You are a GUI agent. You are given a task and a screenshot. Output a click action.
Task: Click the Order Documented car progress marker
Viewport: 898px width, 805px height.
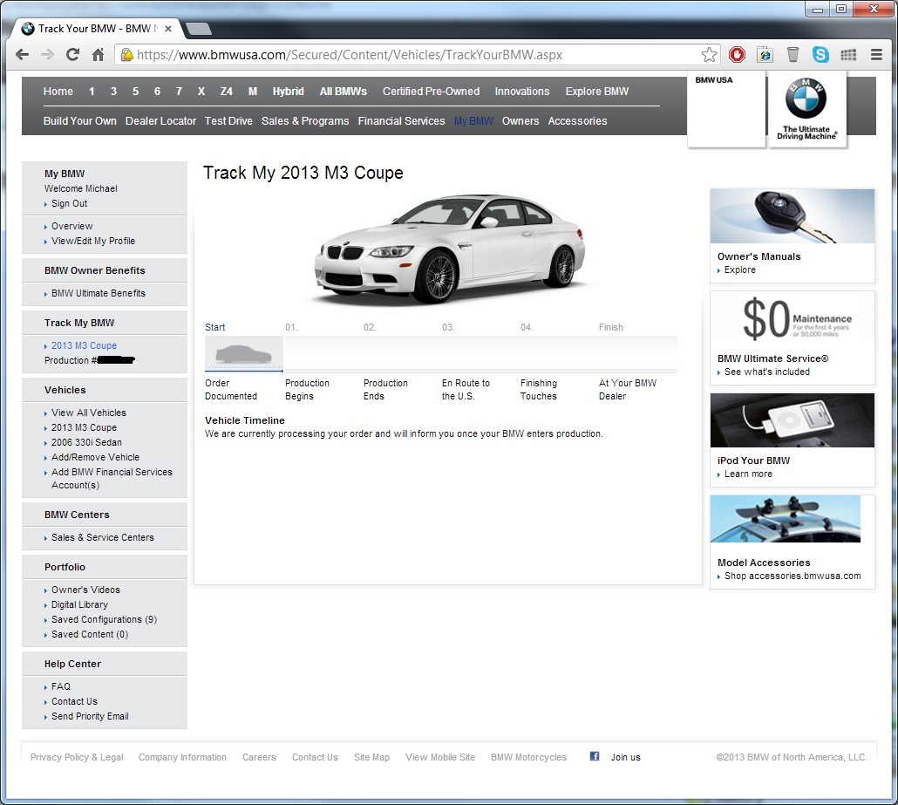click(x=244, y=353)
